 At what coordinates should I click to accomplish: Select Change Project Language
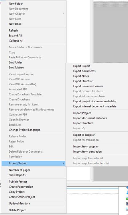[25, 130]
